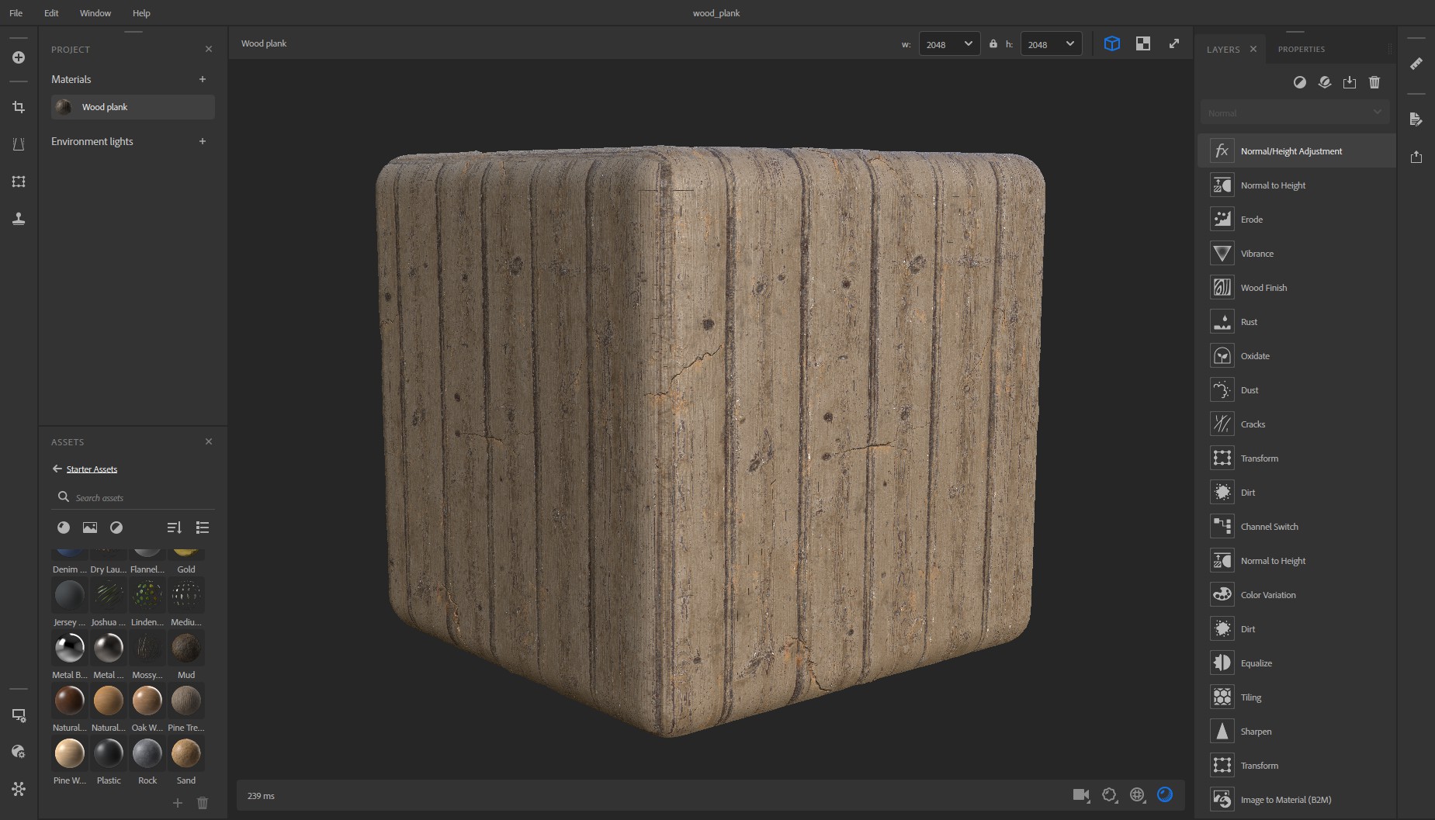Image resolution: width=1435 pixels, height=820 pixels.
Task: Select the Crop tool in left toolbar
Action: pyautogui.click(x=19, y=107)
